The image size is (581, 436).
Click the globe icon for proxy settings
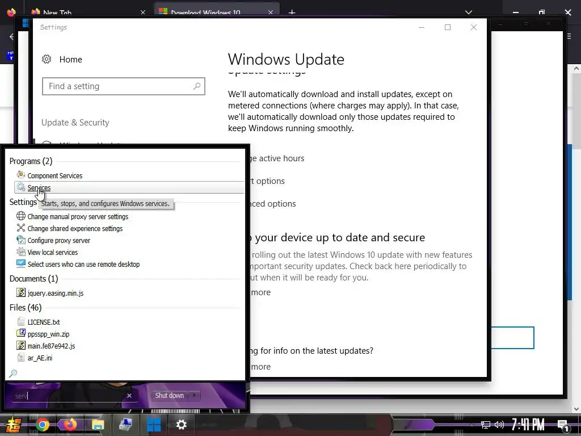coord(21,216)
